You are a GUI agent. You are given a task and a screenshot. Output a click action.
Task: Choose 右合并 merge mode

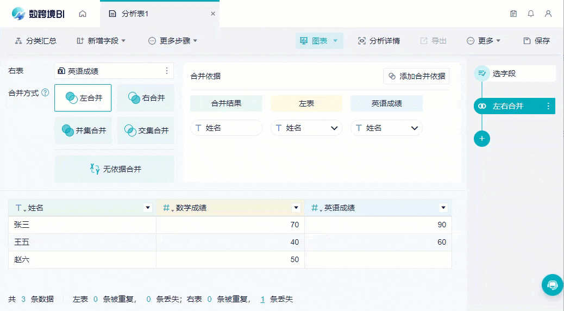pyautogui.click(x=146, y=98)
